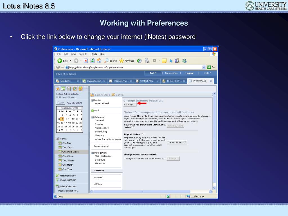This screenshot has height=216, width=288.
Task: Click the Stop page loading icon
Action: 86,61
